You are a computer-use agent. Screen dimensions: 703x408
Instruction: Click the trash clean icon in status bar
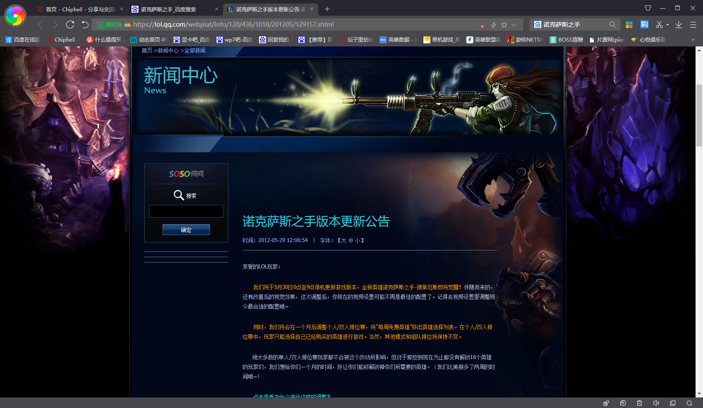click(x=639, y=403)
